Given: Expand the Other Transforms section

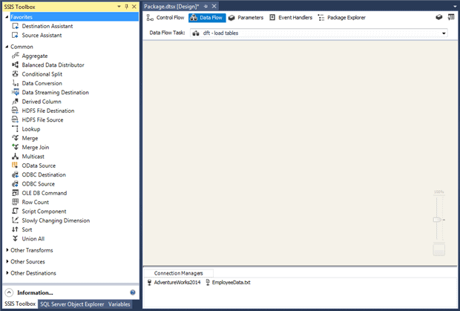Looking at the screenshot, I should coord(7,250).
